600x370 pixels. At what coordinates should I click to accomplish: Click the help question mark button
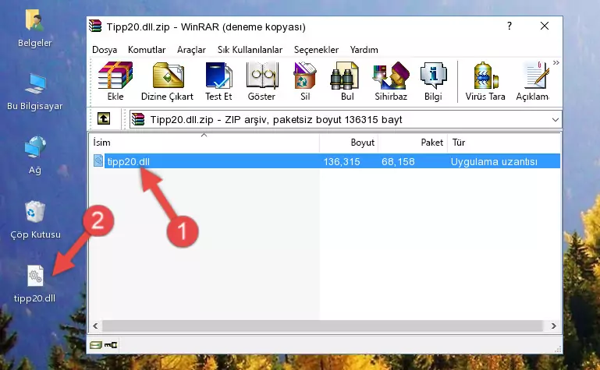coord(509,26)
